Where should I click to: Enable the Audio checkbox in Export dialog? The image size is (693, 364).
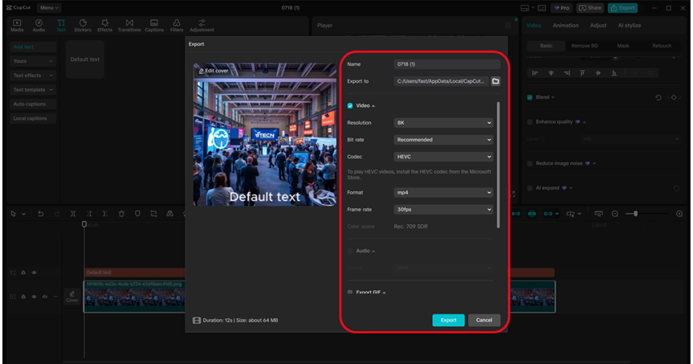click(350, 251)
